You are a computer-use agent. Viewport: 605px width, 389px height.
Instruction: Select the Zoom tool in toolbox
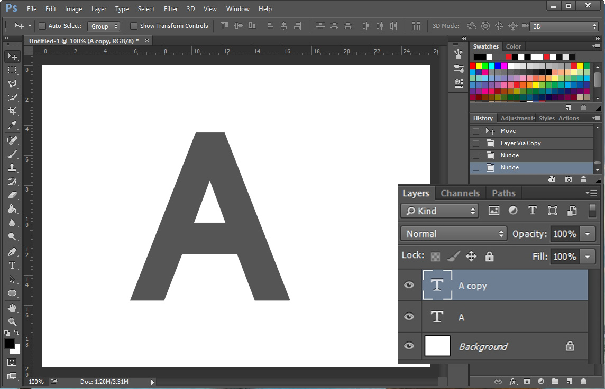pos(12,321)
